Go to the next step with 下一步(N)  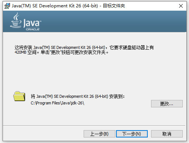(132, 134)
